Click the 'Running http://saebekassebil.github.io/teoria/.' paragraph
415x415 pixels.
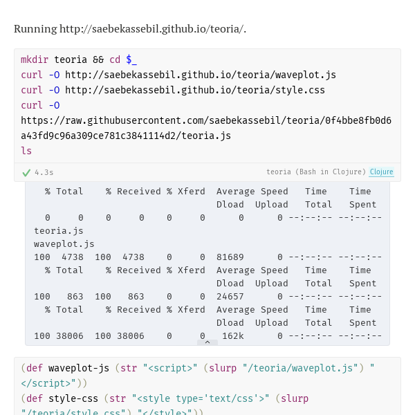(130, 29)
